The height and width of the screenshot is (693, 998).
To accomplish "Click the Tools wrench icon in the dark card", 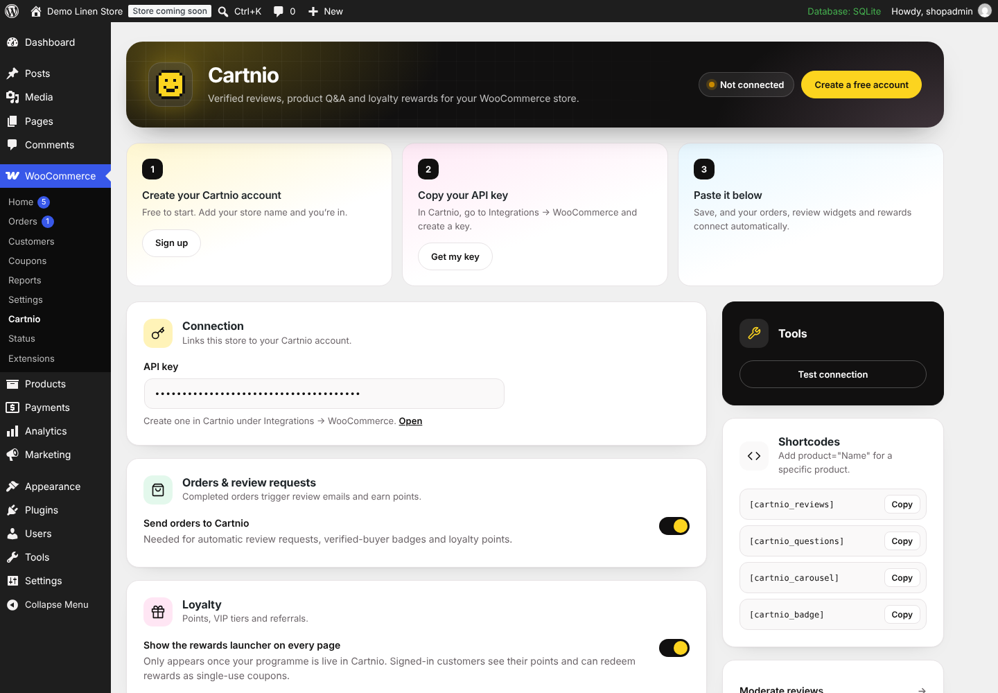I will pyautogui.click(x=754, y=333).
